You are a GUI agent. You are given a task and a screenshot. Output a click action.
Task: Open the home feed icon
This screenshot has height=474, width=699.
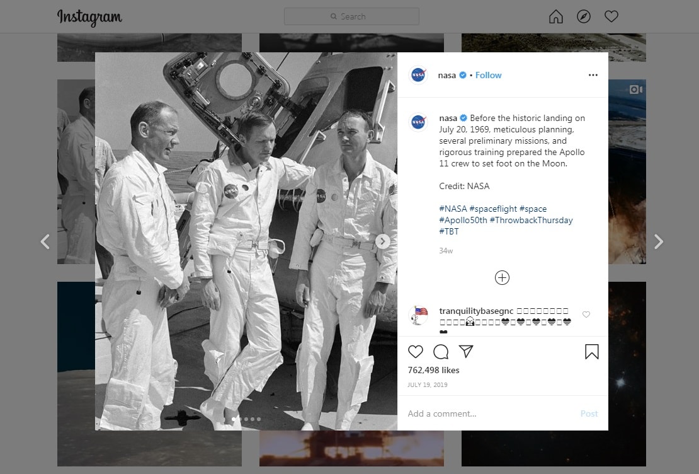[555, 17]
